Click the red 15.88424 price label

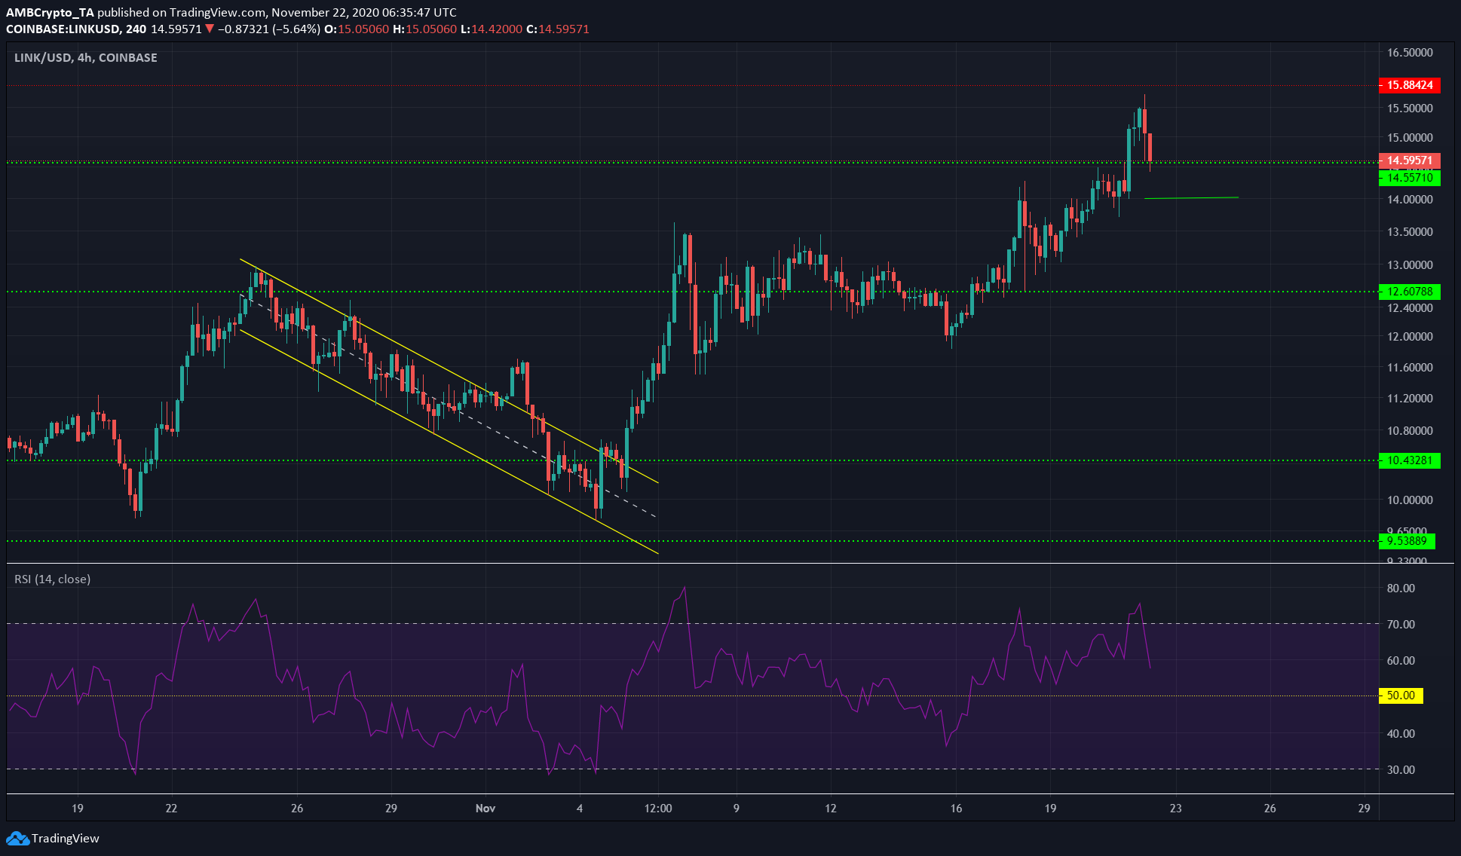coord(1409,85)
